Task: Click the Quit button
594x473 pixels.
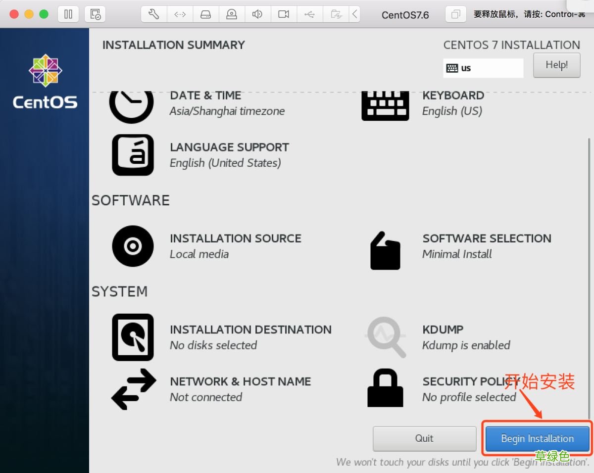Action: coord(424,438)
